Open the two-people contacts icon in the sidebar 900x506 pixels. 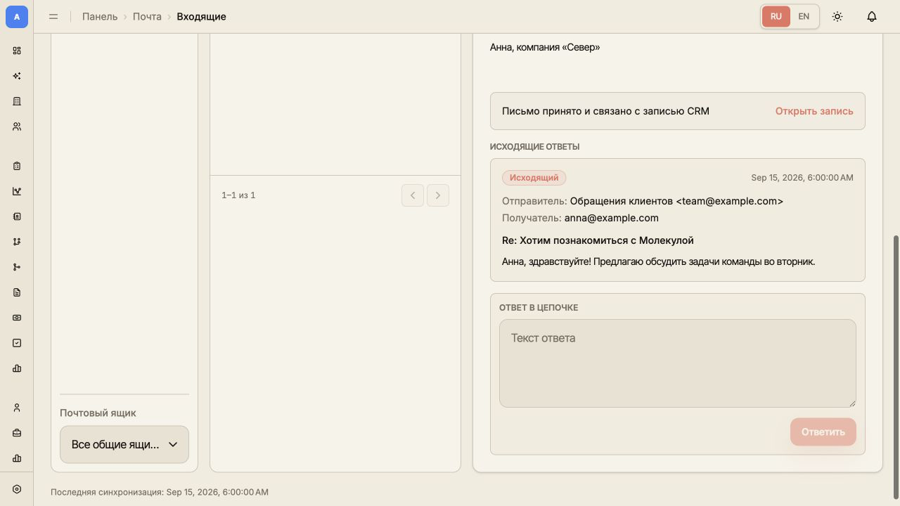pyautogui.click(x=17, y=126)
